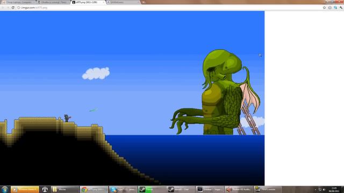Switch to the fourth browser tab

123,2
